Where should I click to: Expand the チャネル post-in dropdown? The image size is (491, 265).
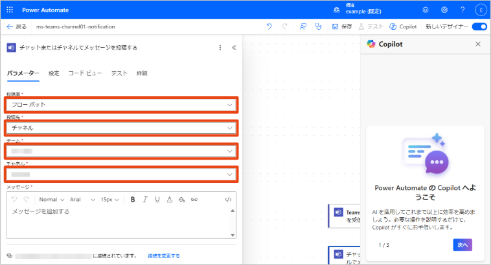(x=121, y=128)
